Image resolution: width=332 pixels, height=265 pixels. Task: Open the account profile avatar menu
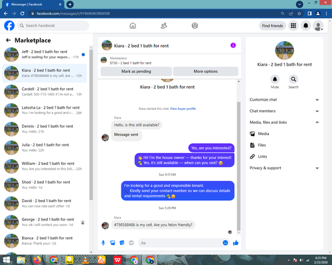[318, 26]
